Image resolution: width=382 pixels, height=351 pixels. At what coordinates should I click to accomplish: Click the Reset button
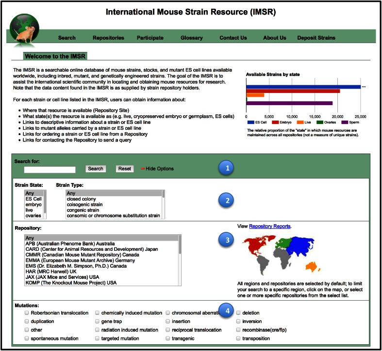click(124, 168)
